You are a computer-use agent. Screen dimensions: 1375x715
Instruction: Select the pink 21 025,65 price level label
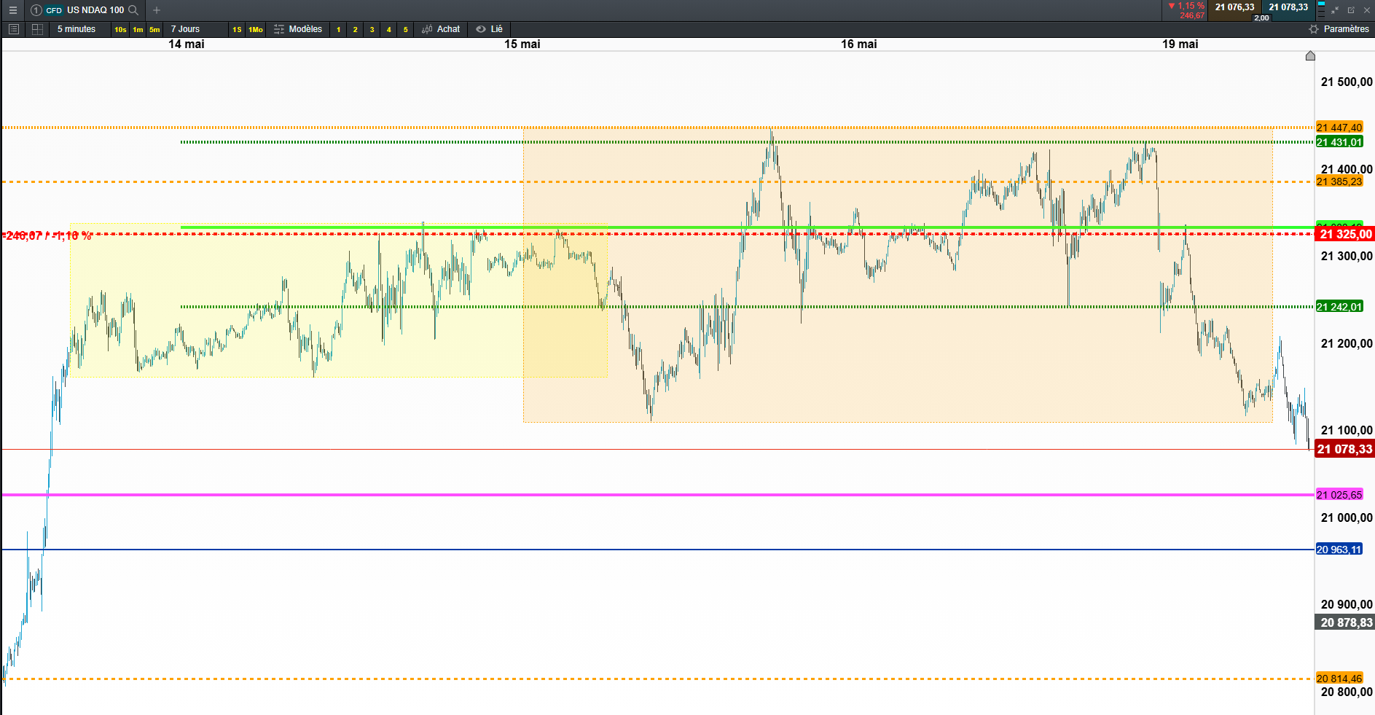click(x=1339, y=495)
